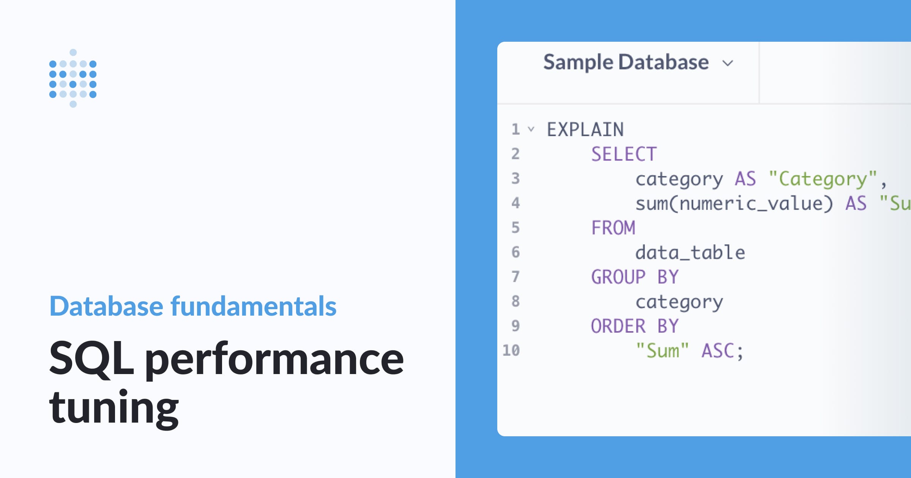Open the Sample Database selector

[626, 63]
